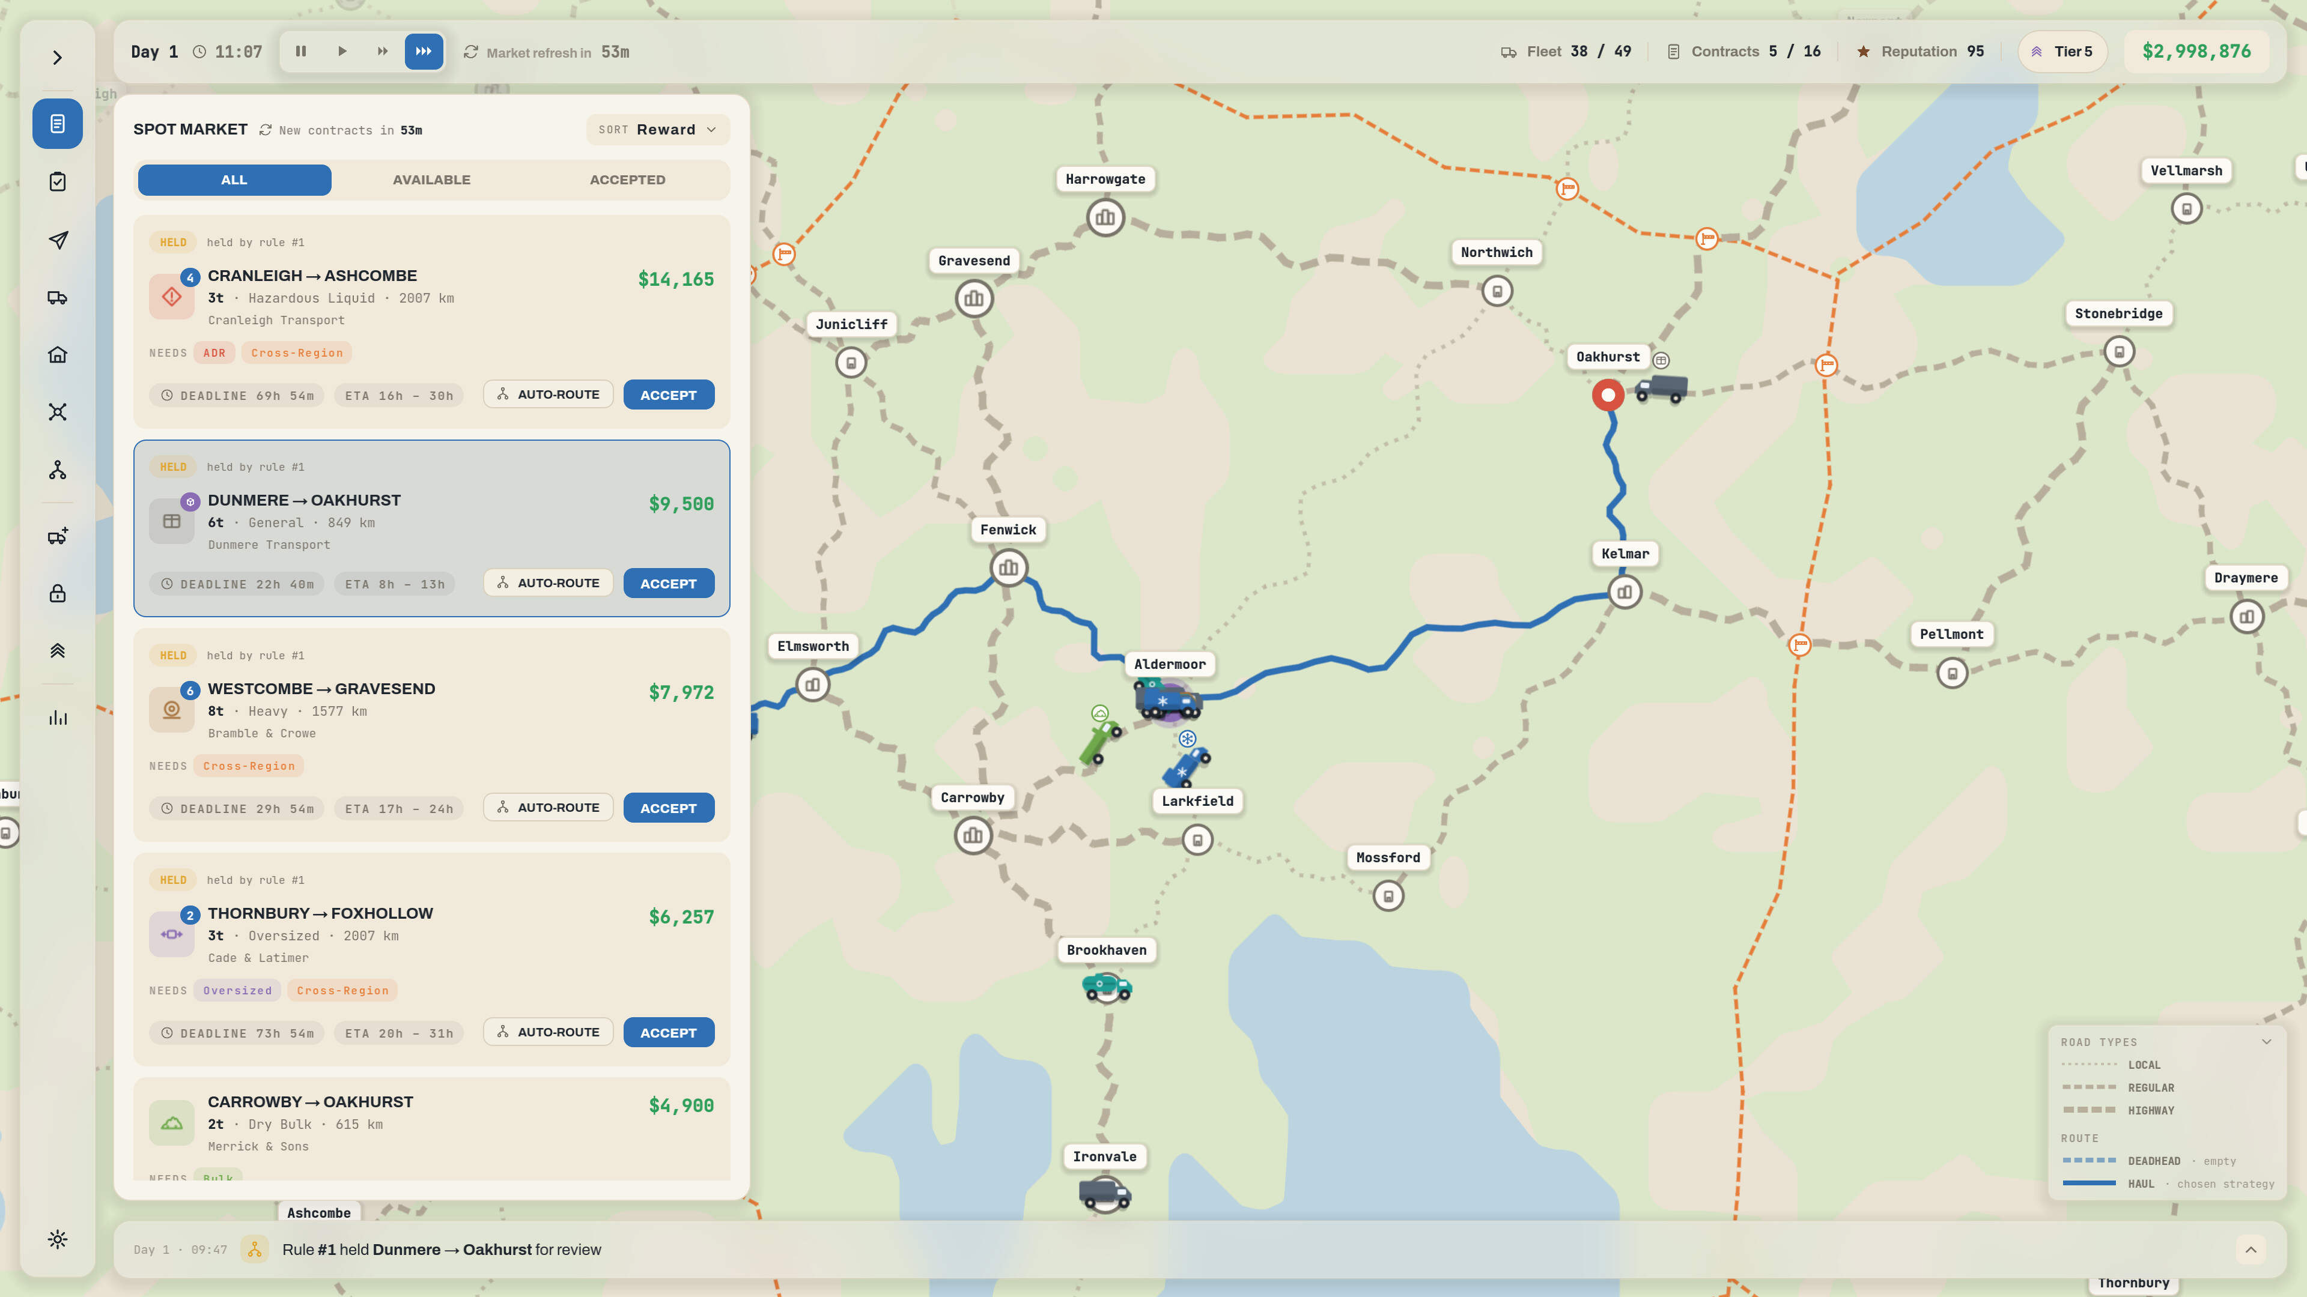This screenshot has width=2307, height=1297.
Task: Expand the left sidebar chevron
Action: [x=57, y=58]
